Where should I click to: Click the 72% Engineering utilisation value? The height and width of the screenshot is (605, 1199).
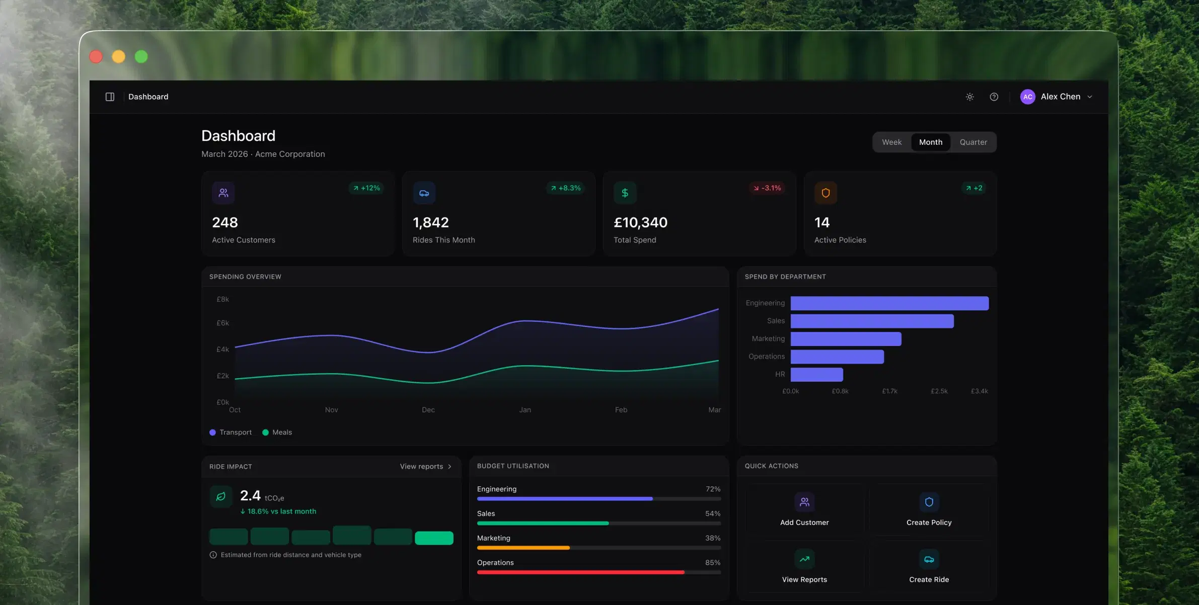click(713, 489)
